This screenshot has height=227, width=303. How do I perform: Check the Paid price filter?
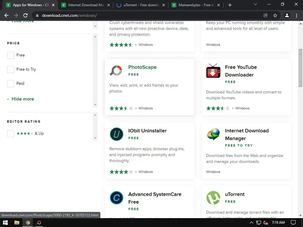pos(11,84)
